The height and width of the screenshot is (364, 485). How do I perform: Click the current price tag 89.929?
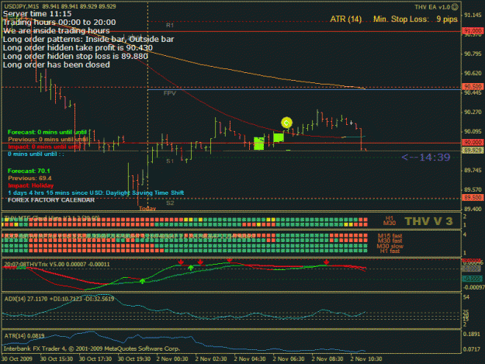point(473,151)
